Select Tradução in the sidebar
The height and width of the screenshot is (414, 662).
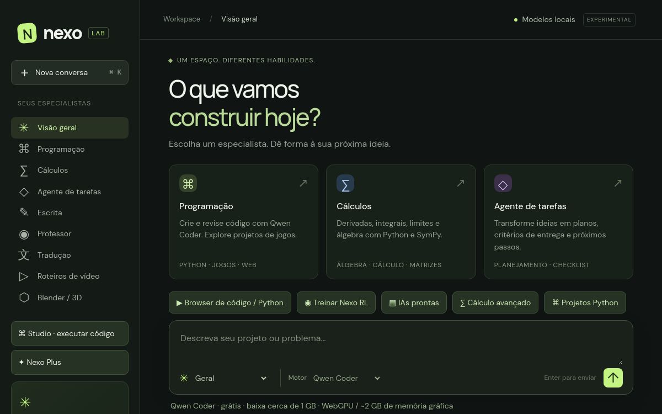tap(70, 255)
